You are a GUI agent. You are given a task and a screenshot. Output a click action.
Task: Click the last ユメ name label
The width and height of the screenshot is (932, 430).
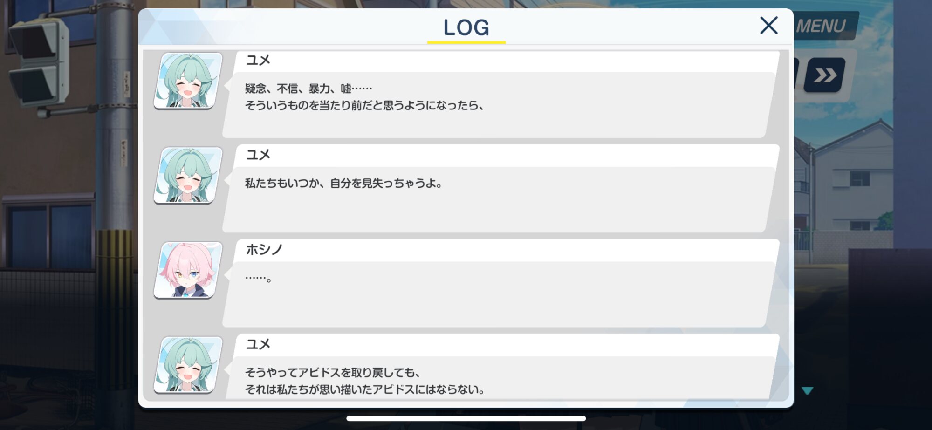(x=258, y=344)
